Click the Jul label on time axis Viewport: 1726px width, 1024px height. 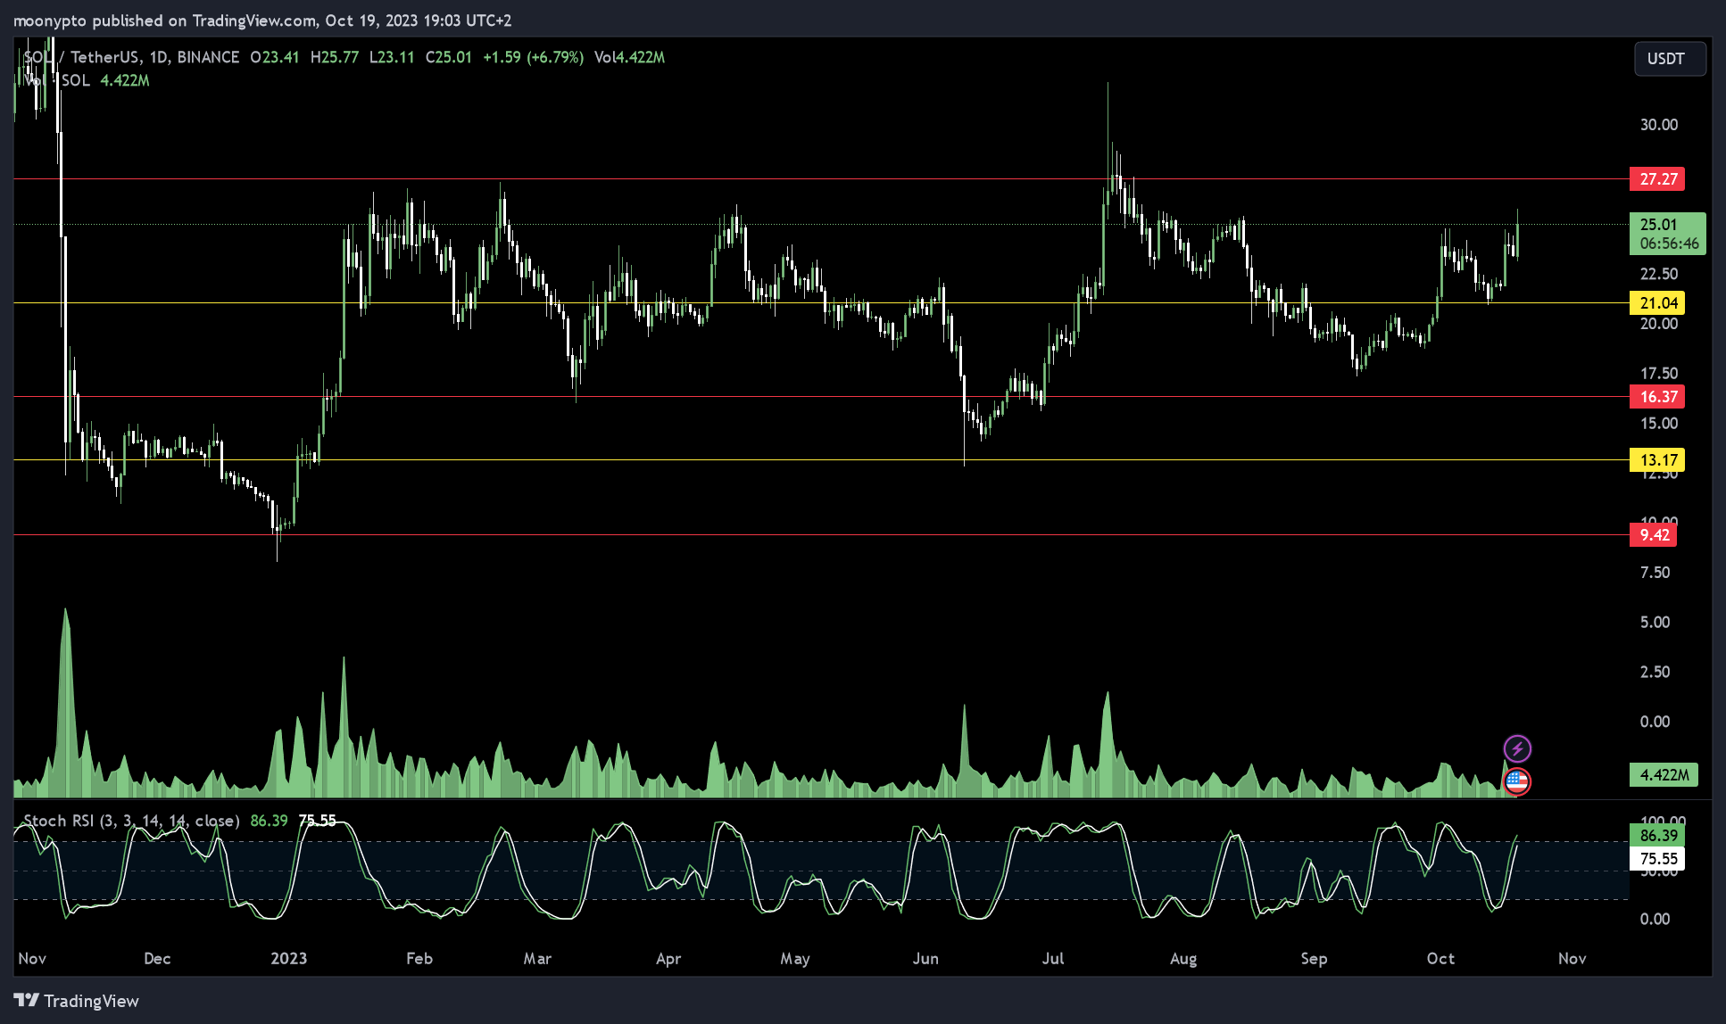(1053, 959)
